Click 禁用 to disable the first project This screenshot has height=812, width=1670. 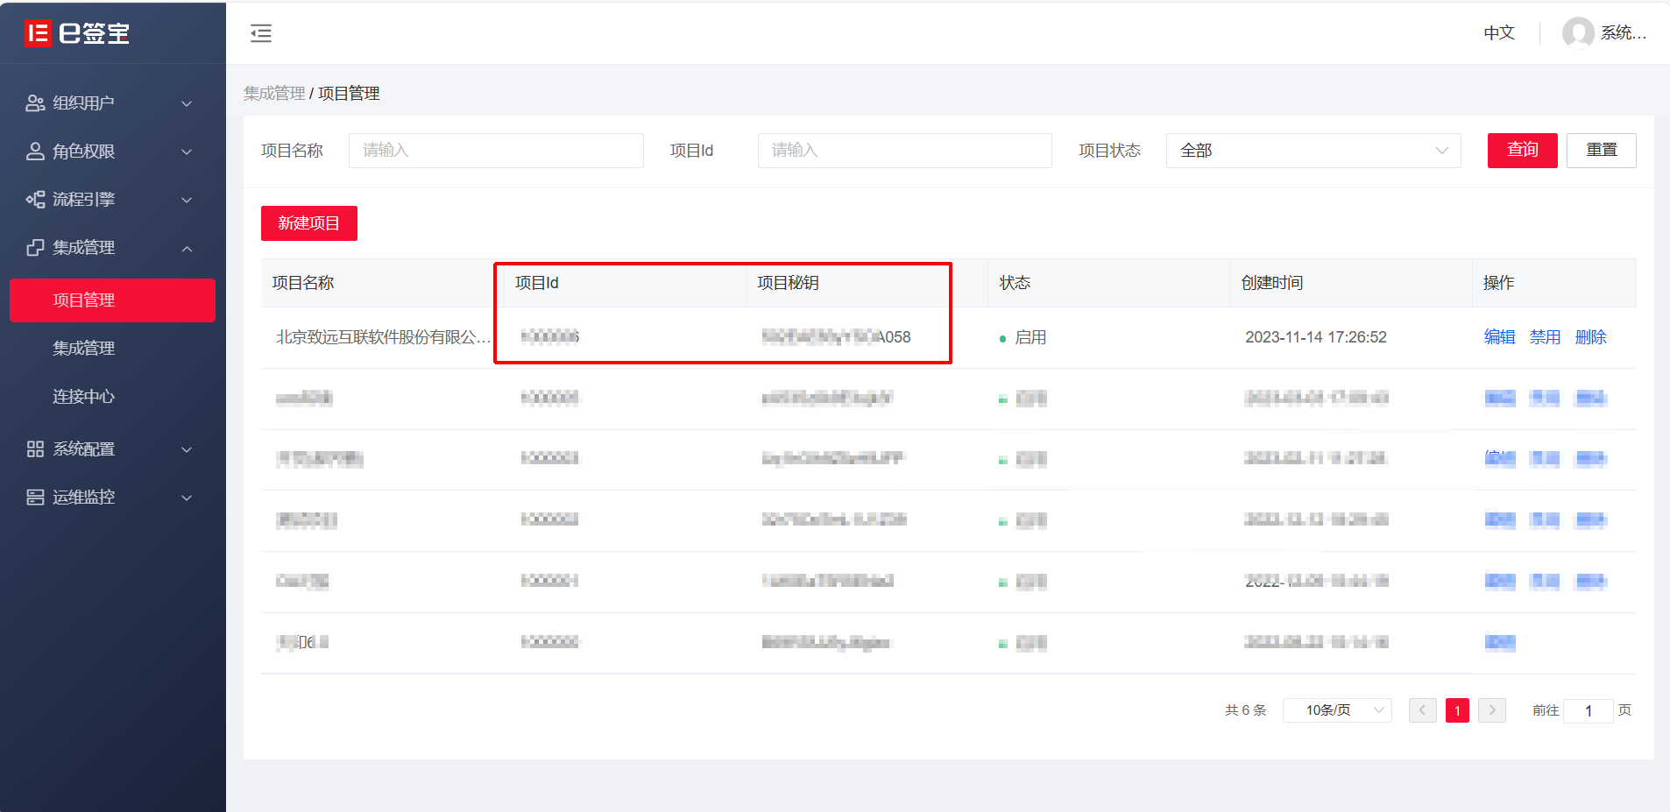[x=1545, y=337]
